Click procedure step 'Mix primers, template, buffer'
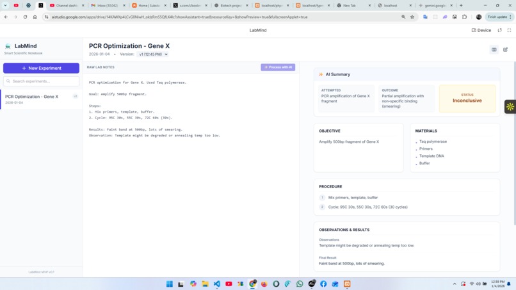 (x=353, y=198)
